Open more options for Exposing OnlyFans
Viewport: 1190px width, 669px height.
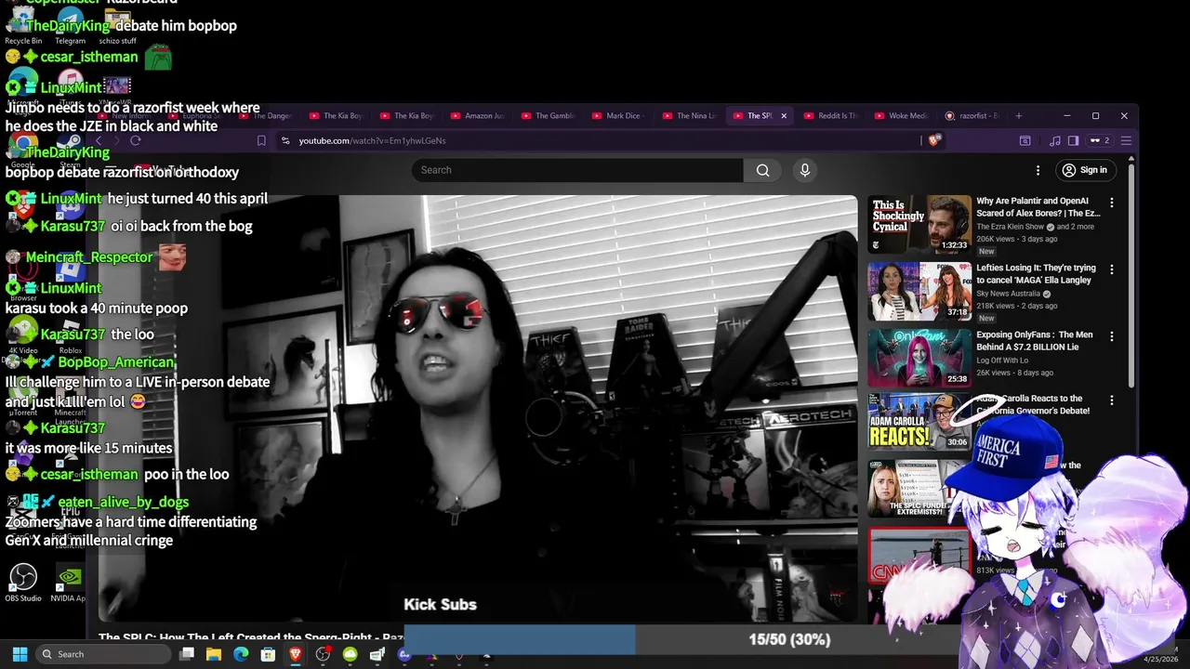(1111, 336)
